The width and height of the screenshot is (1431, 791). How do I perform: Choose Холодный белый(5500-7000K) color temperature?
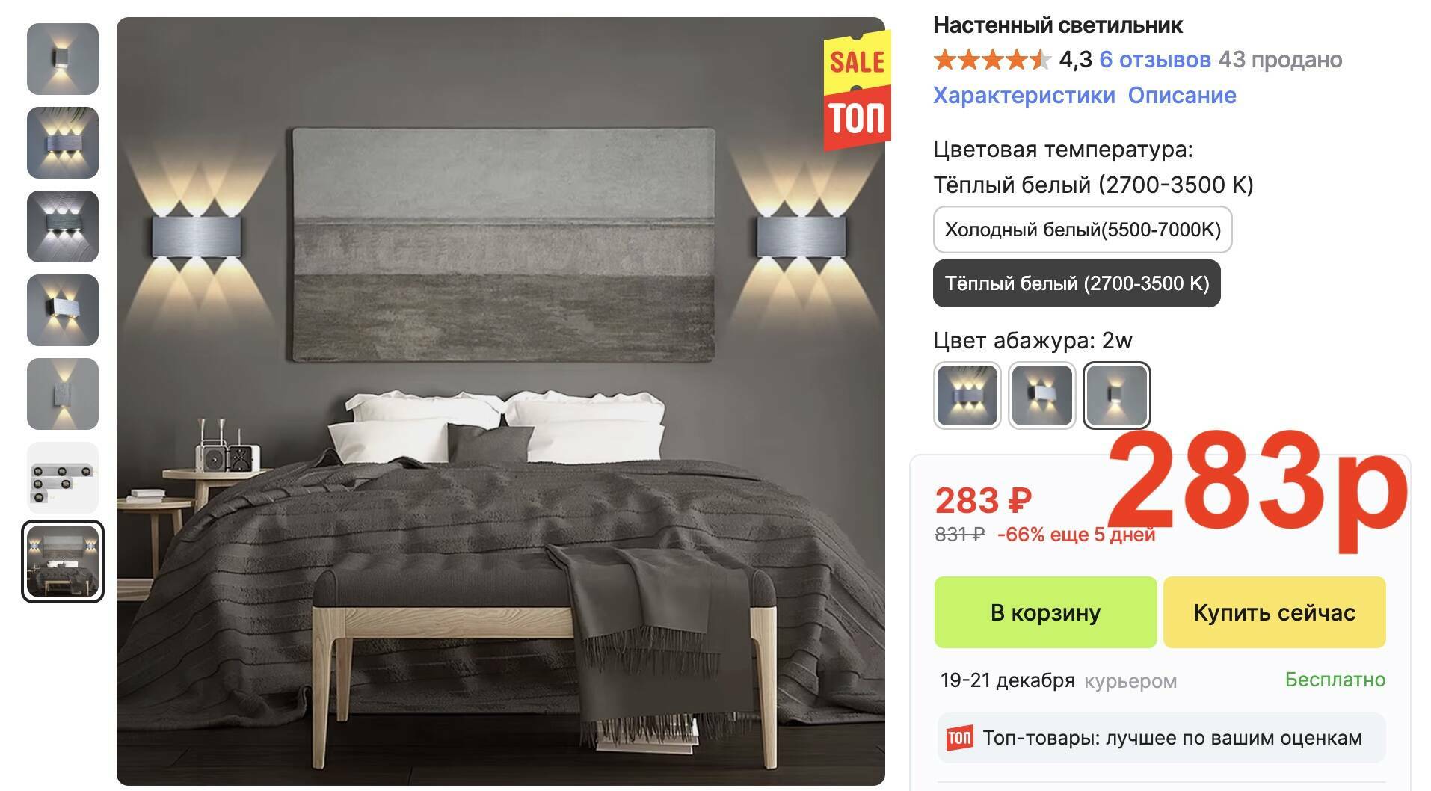[1083, 230]
